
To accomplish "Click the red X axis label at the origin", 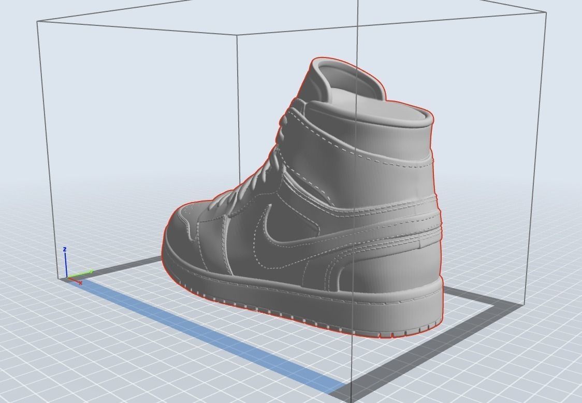I will (81, 283).
